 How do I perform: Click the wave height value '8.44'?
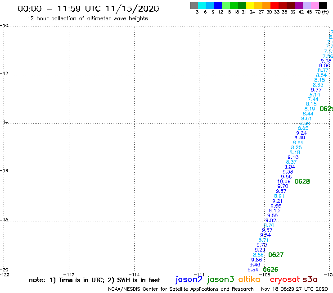[x=308, y=114]
